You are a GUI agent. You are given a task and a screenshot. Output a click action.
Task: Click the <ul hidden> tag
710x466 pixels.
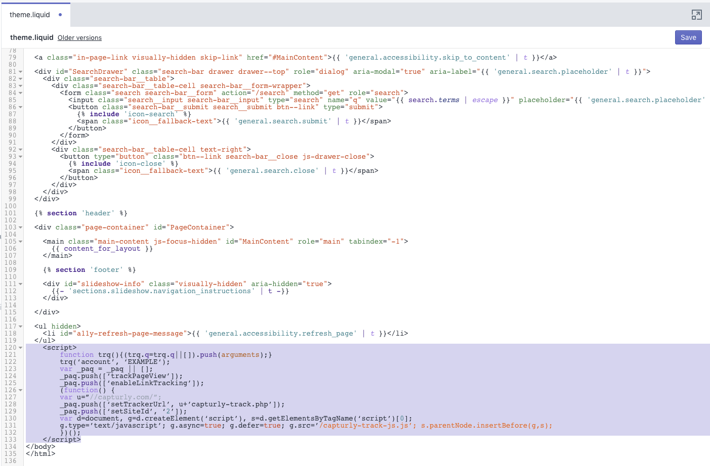[x=58, y=327]
